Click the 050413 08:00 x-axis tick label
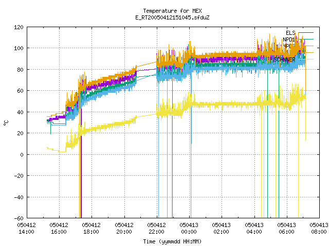 tap(319, 229)
